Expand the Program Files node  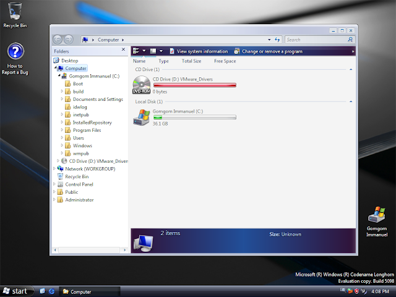click(x=62, y=130)
